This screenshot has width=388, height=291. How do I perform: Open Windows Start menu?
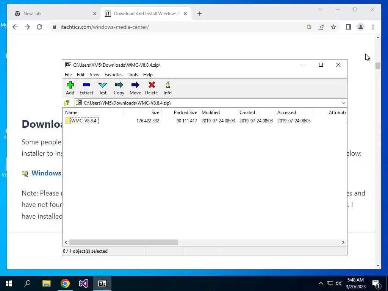point(9,283)
